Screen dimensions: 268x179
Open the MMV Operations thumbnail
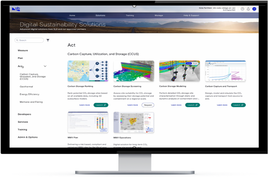point(134,122)
